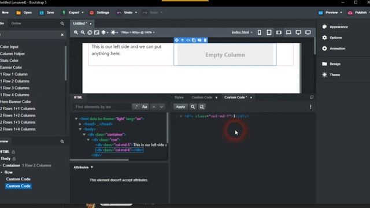370x208 pixels.
Task: Pop out the bottom panel window icon
Action: [x=312, y=97]
